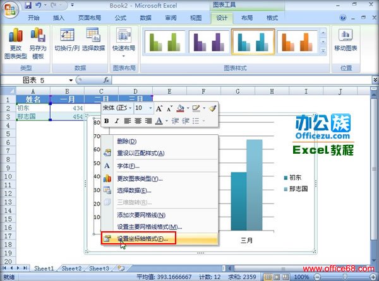
Task: Insert a new worksheet tab icon
Action: (x=121, y=268)
